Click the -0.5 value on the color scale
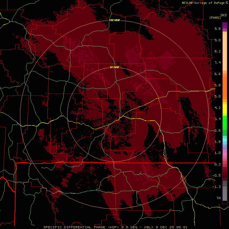Image resolution: width=229 pixels, height=229 pixels. (x=217, y=176)
